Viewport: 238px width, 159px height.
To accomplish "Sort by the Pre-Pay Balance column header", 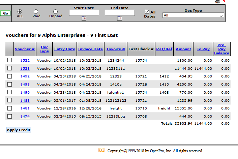I will tap(221, 49).
